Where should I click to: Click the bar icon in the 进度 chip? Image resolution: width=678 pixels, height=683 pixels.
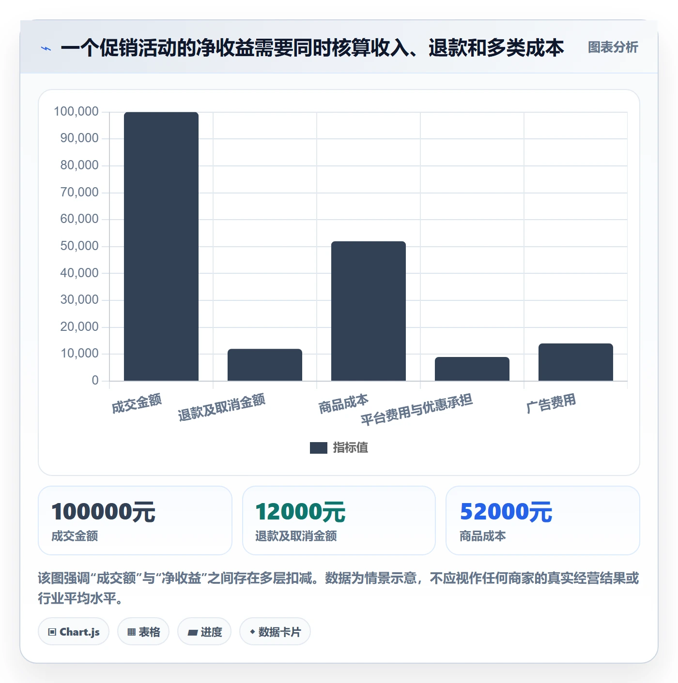coord(193,633)
